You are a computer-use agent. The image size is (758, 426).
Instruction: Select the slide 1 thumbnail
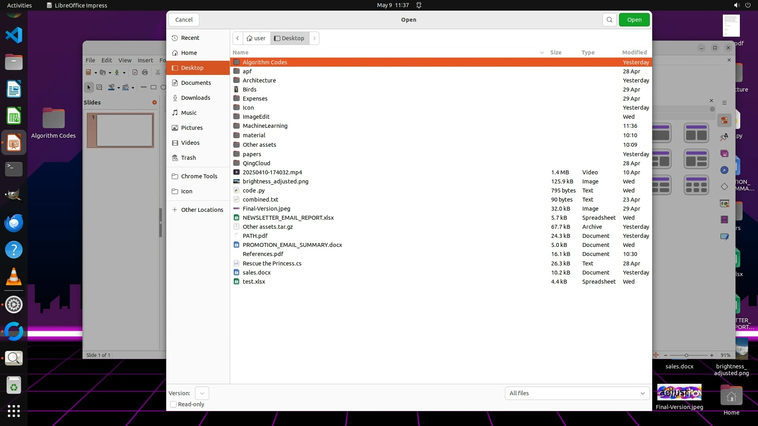pos(124,130)
